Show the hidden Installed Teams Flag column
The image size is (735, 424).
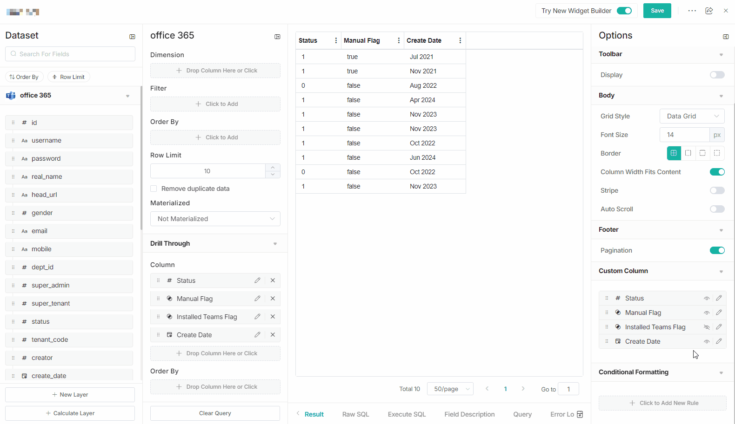click(x=707, y=327)
